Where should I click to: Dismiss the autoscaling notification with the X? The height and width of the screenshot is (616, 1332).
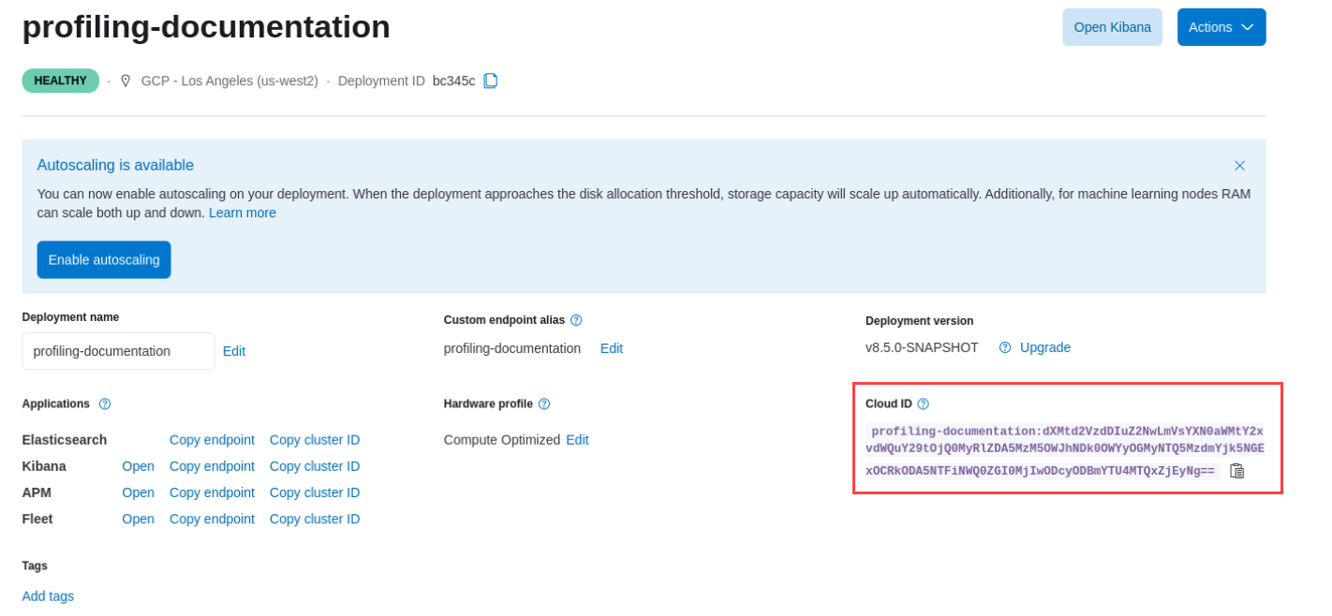pyautogui.click(x=1239, y=165)
